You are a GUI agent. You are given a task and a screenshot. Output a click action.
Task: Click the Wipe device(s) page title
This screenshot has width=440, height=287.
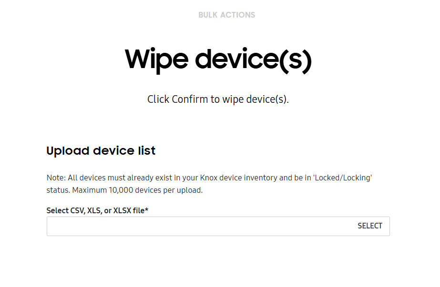click(219, 59)
